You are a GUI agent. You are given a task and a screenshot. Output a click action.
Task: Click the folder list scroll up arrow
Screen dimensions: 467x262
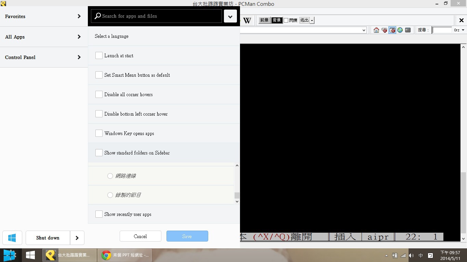(237, 165)
